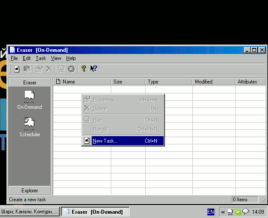Close the Eraser window
This screenshot has height=218, width=268.
point(262,50)
